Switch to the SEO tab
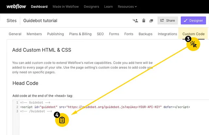Screen dimensions: 209x135 tap(100, 34)
